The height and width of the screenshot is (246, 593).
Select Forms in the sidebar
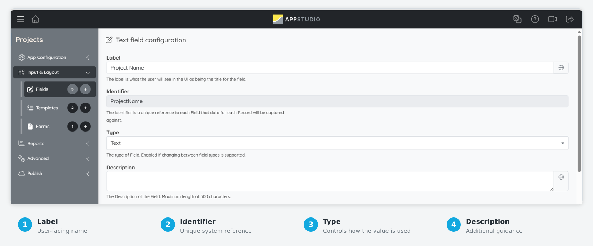43,127
